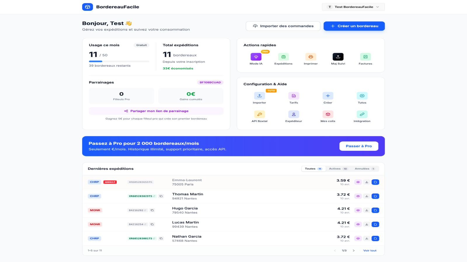Switch to the Annulées shipments tab

click(x=365, y=169)
